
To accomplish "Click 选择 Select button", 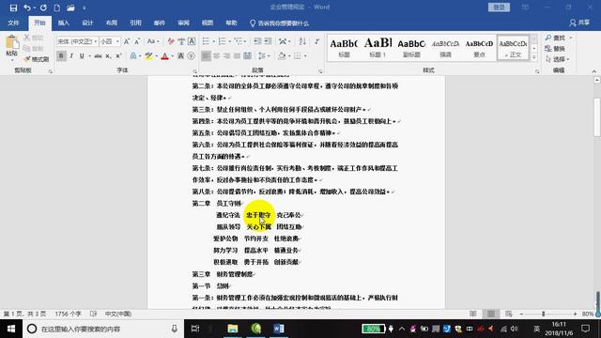I will click(558, 59).
